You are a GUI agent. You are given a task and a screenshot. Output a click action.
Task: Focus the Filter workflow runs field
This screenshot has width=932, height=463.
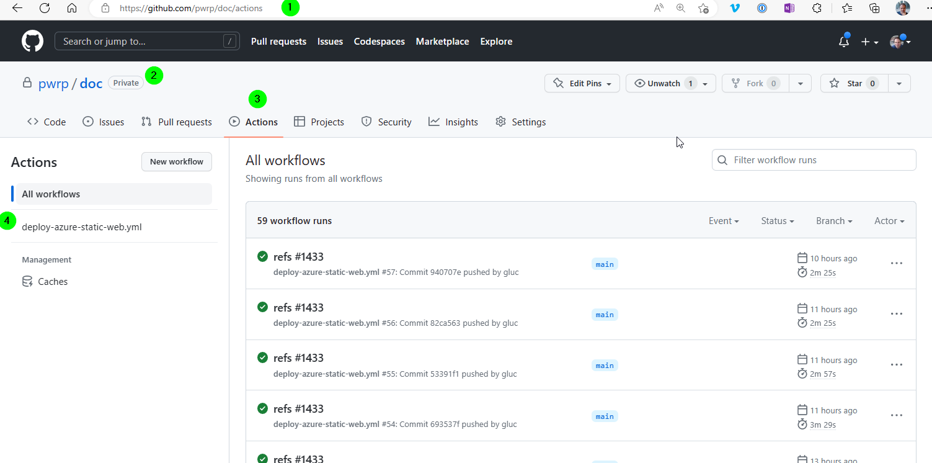814,160
